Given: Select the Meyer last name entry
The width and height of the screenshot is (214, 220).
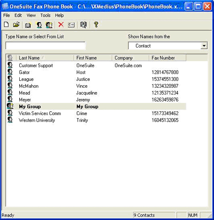Looking at the screenshot, I should [x=25, y=100].
